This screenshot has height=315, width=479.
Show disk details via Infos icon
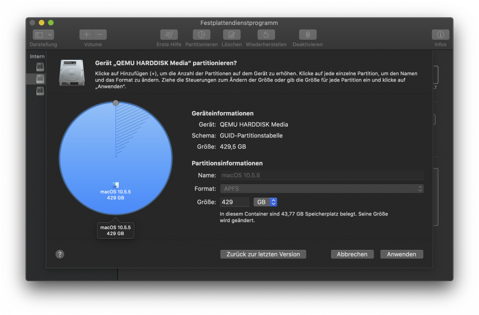coord(440,35)
